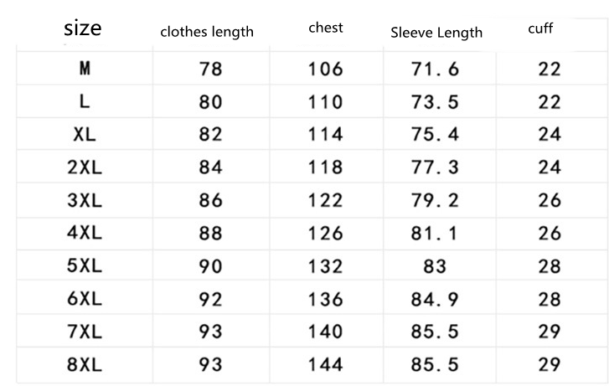Screen dimensions: 609x386
Task: Click the "cuff" column header
Action: click(x=540, y=29)
